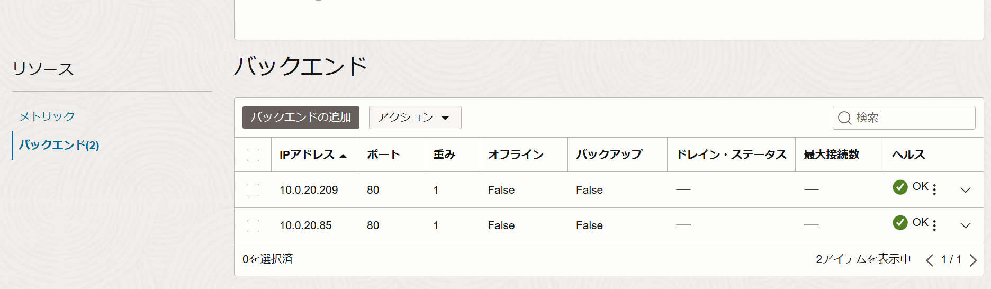The height and width of the screenshot is (289, 991).
Task: Open メトリック in the resources menu
Action: coord(47,116)
